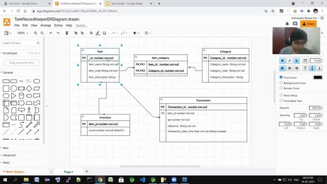This screenshot has height=184, width=327.
Task: Click the Search Shapes input field
Action: pyautogui.click(x=20, y=43)
